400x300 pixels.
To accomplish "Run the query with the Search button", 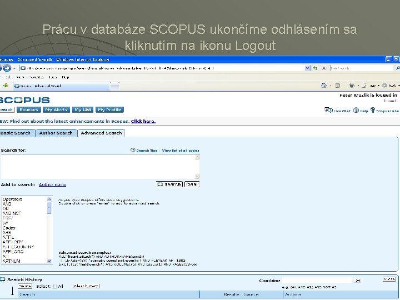I will point(169,184).
